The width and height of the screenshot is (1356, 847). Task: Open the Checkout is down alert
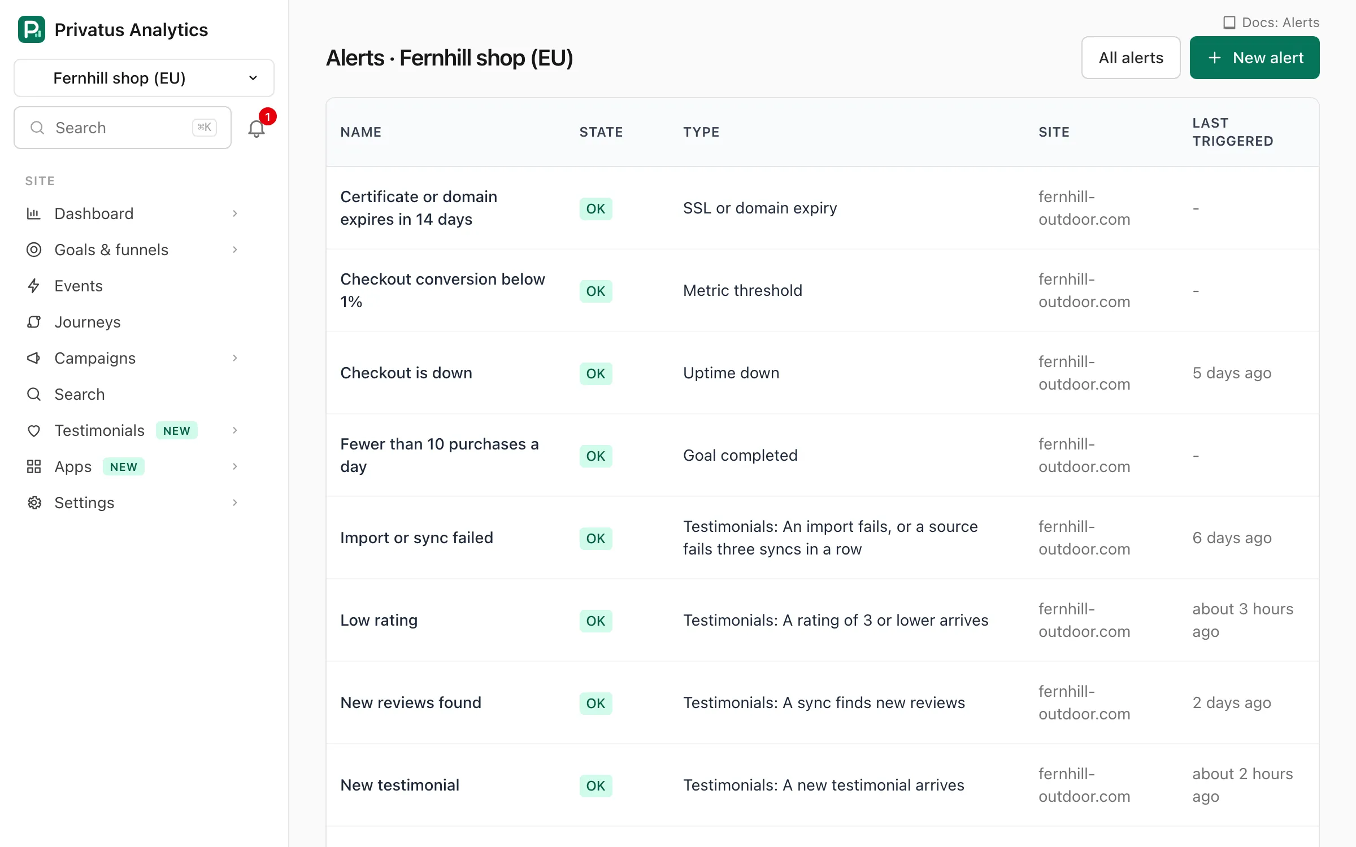(406, 373)
